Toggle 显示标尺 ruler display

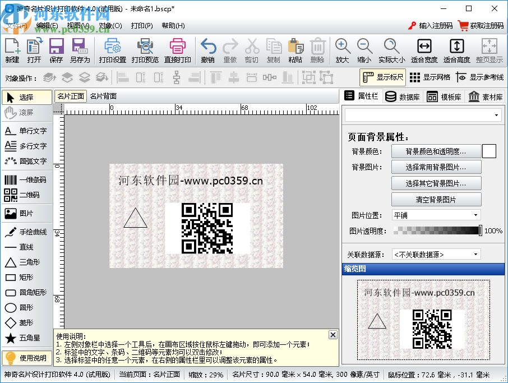point(382,77)
